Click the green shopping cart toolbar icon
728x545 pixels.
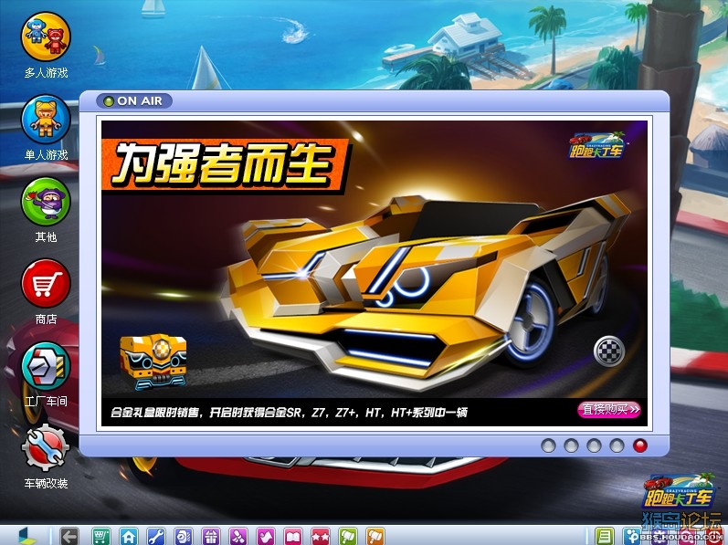(100, 537)
